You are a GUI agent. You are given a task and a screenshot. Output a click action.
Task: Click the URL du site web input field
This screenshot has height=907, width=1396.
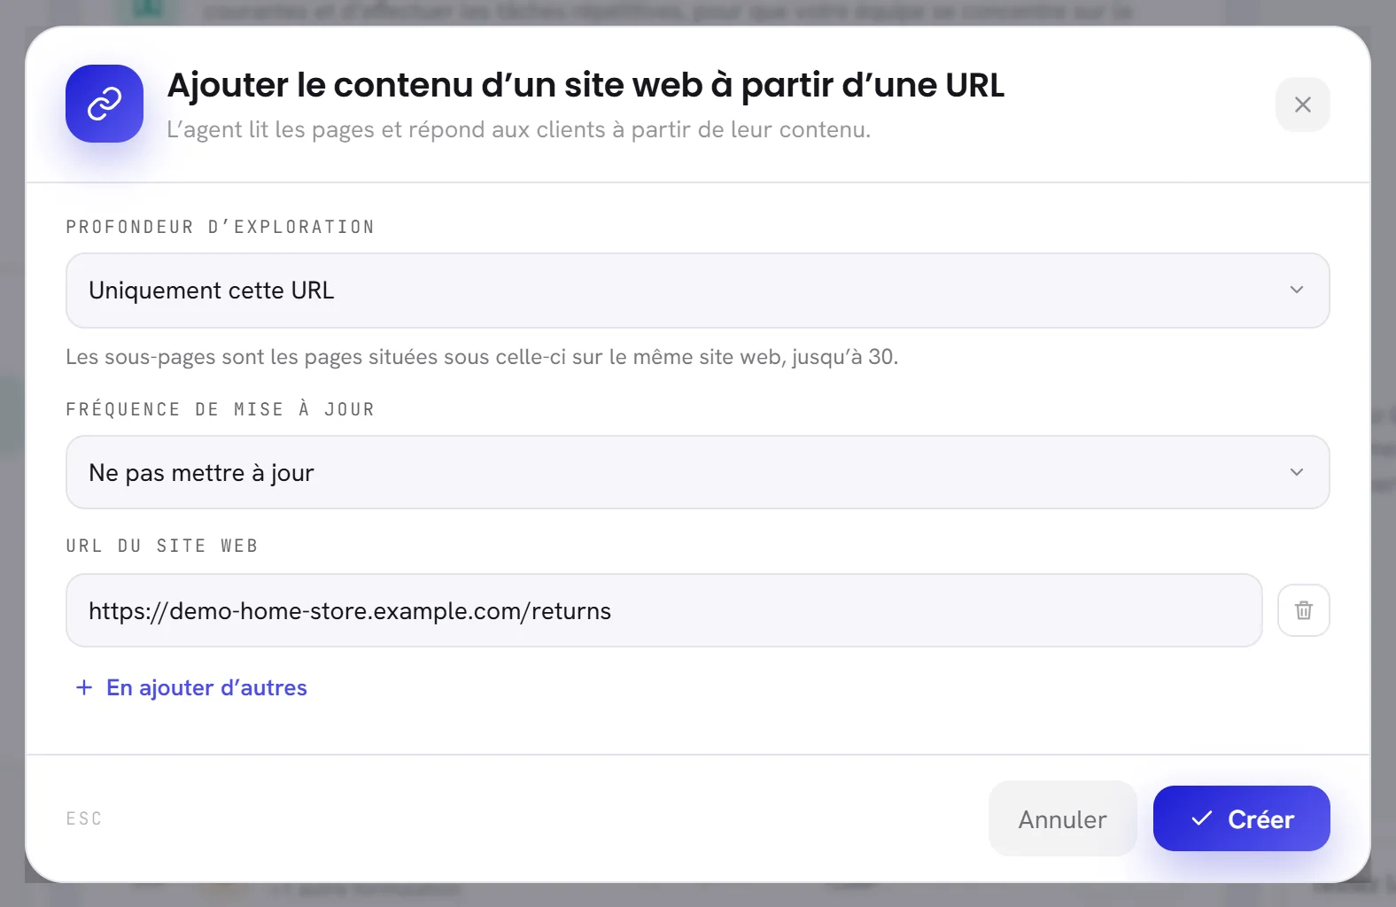tap(663, 610)
